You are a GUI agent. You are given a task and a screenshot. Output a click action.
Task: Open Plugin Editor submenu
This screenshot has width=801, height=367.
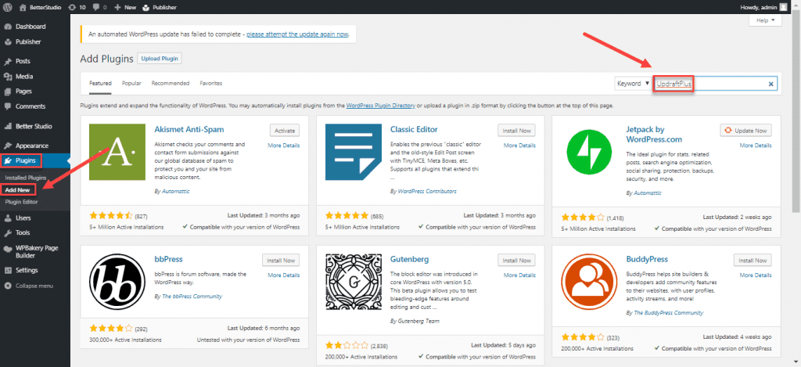21,202
